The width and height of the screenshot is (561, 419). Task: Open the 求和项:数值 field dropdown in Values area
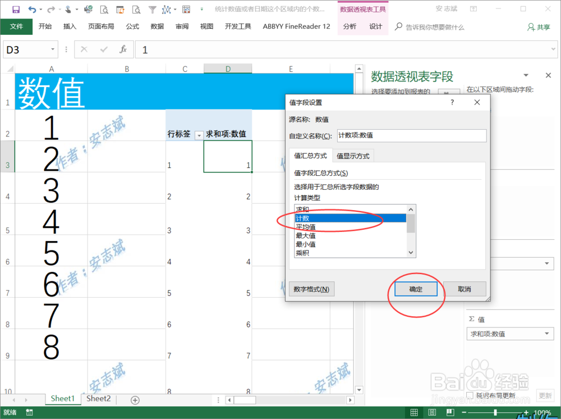point(546,334)
